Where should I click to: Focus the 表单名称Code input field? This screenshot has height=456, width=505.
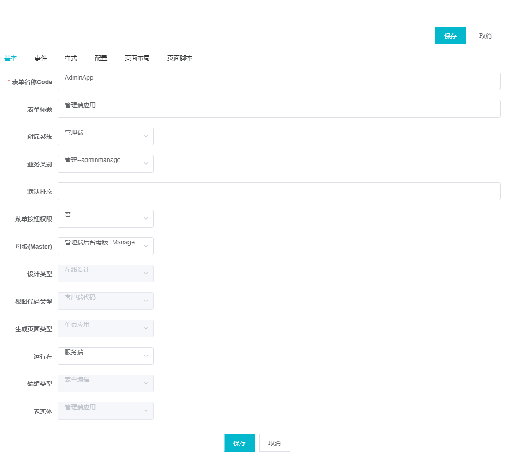click(279, 81)
